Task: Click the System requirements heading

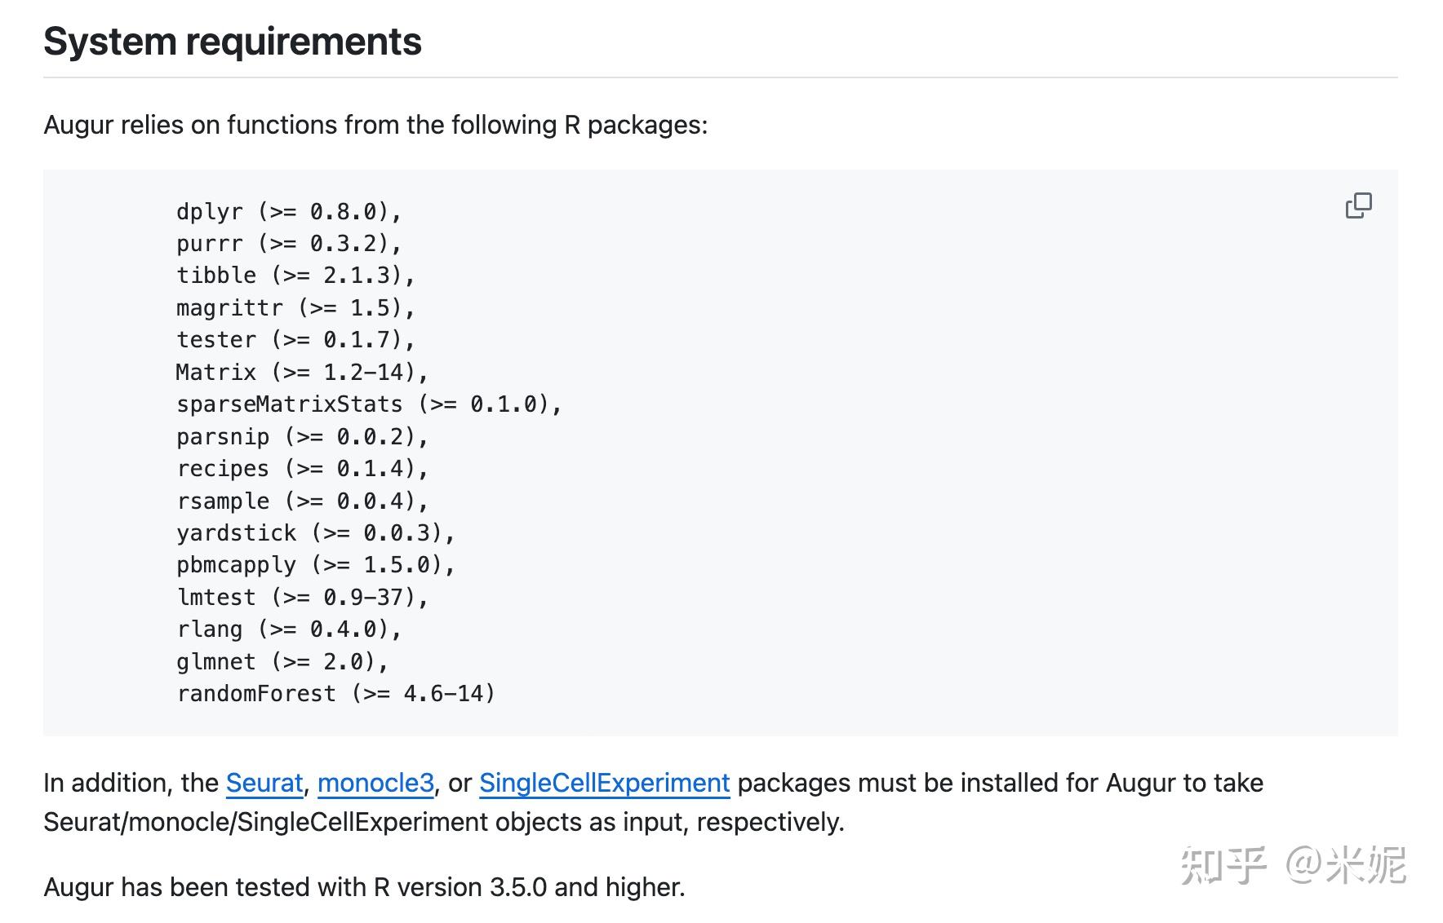Action: click(x=233, y=42)
